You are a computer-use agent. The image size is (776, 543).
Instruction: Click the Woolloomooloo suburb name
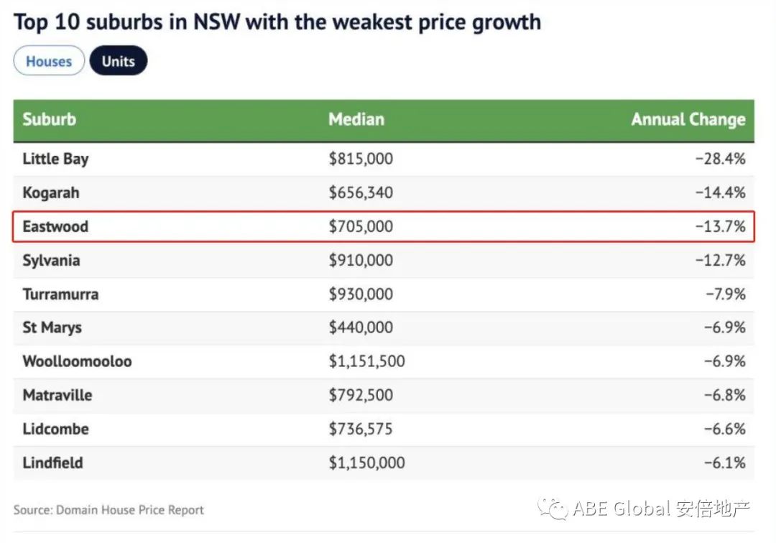click(x=77, y=361)
